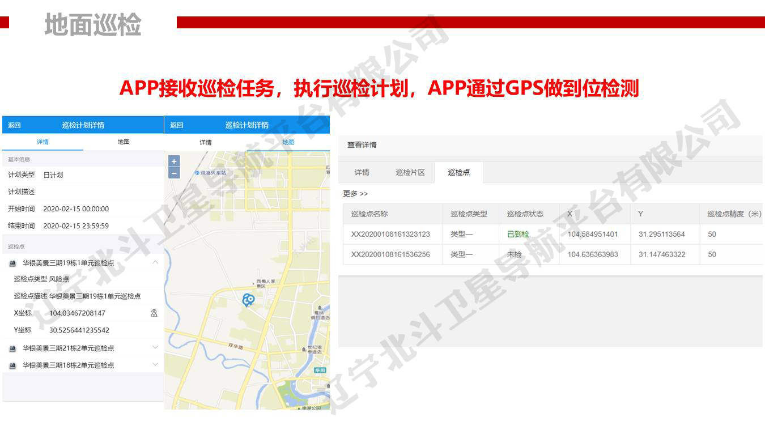
Task: Select row XX20200108161536256
Action: 552,254
